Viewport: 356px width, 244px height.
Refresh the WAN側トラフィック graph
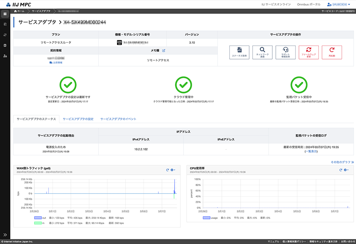pos(167,170)
